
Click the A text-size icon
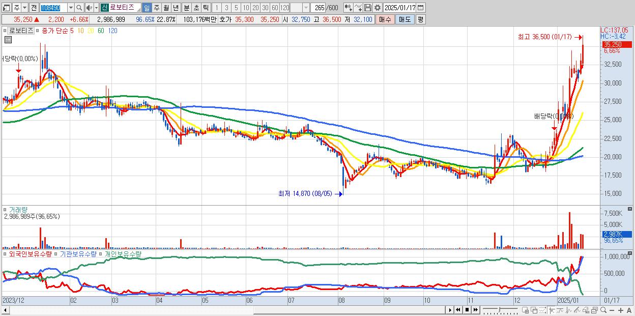click(x=629, y=310)
